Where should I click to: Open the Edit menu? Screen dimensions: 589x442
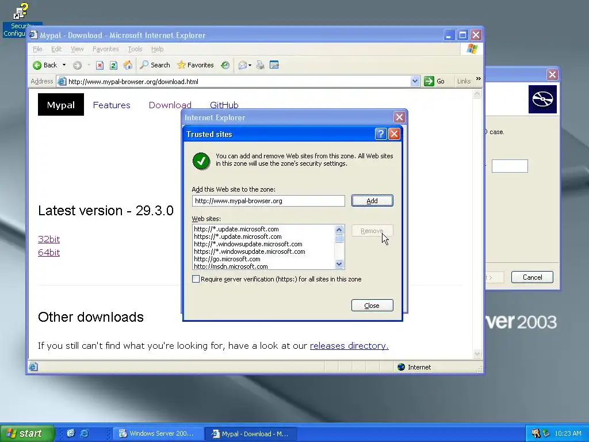(x=56, y=49)
